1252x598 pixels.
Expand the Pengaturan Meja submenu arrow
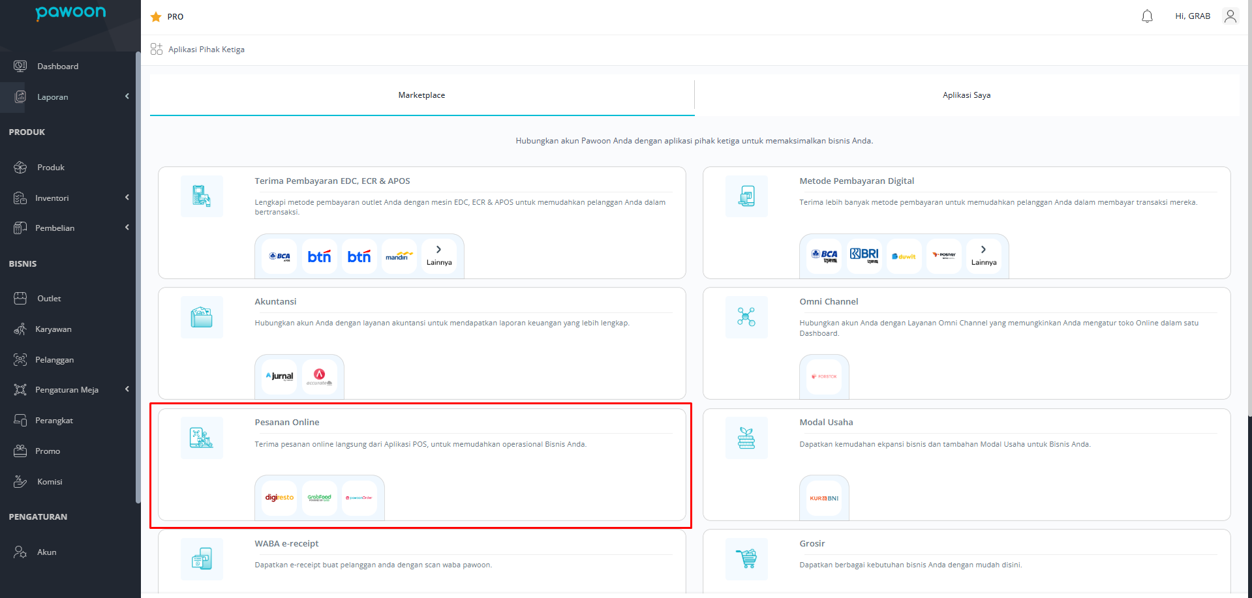(x=127, y=389)
